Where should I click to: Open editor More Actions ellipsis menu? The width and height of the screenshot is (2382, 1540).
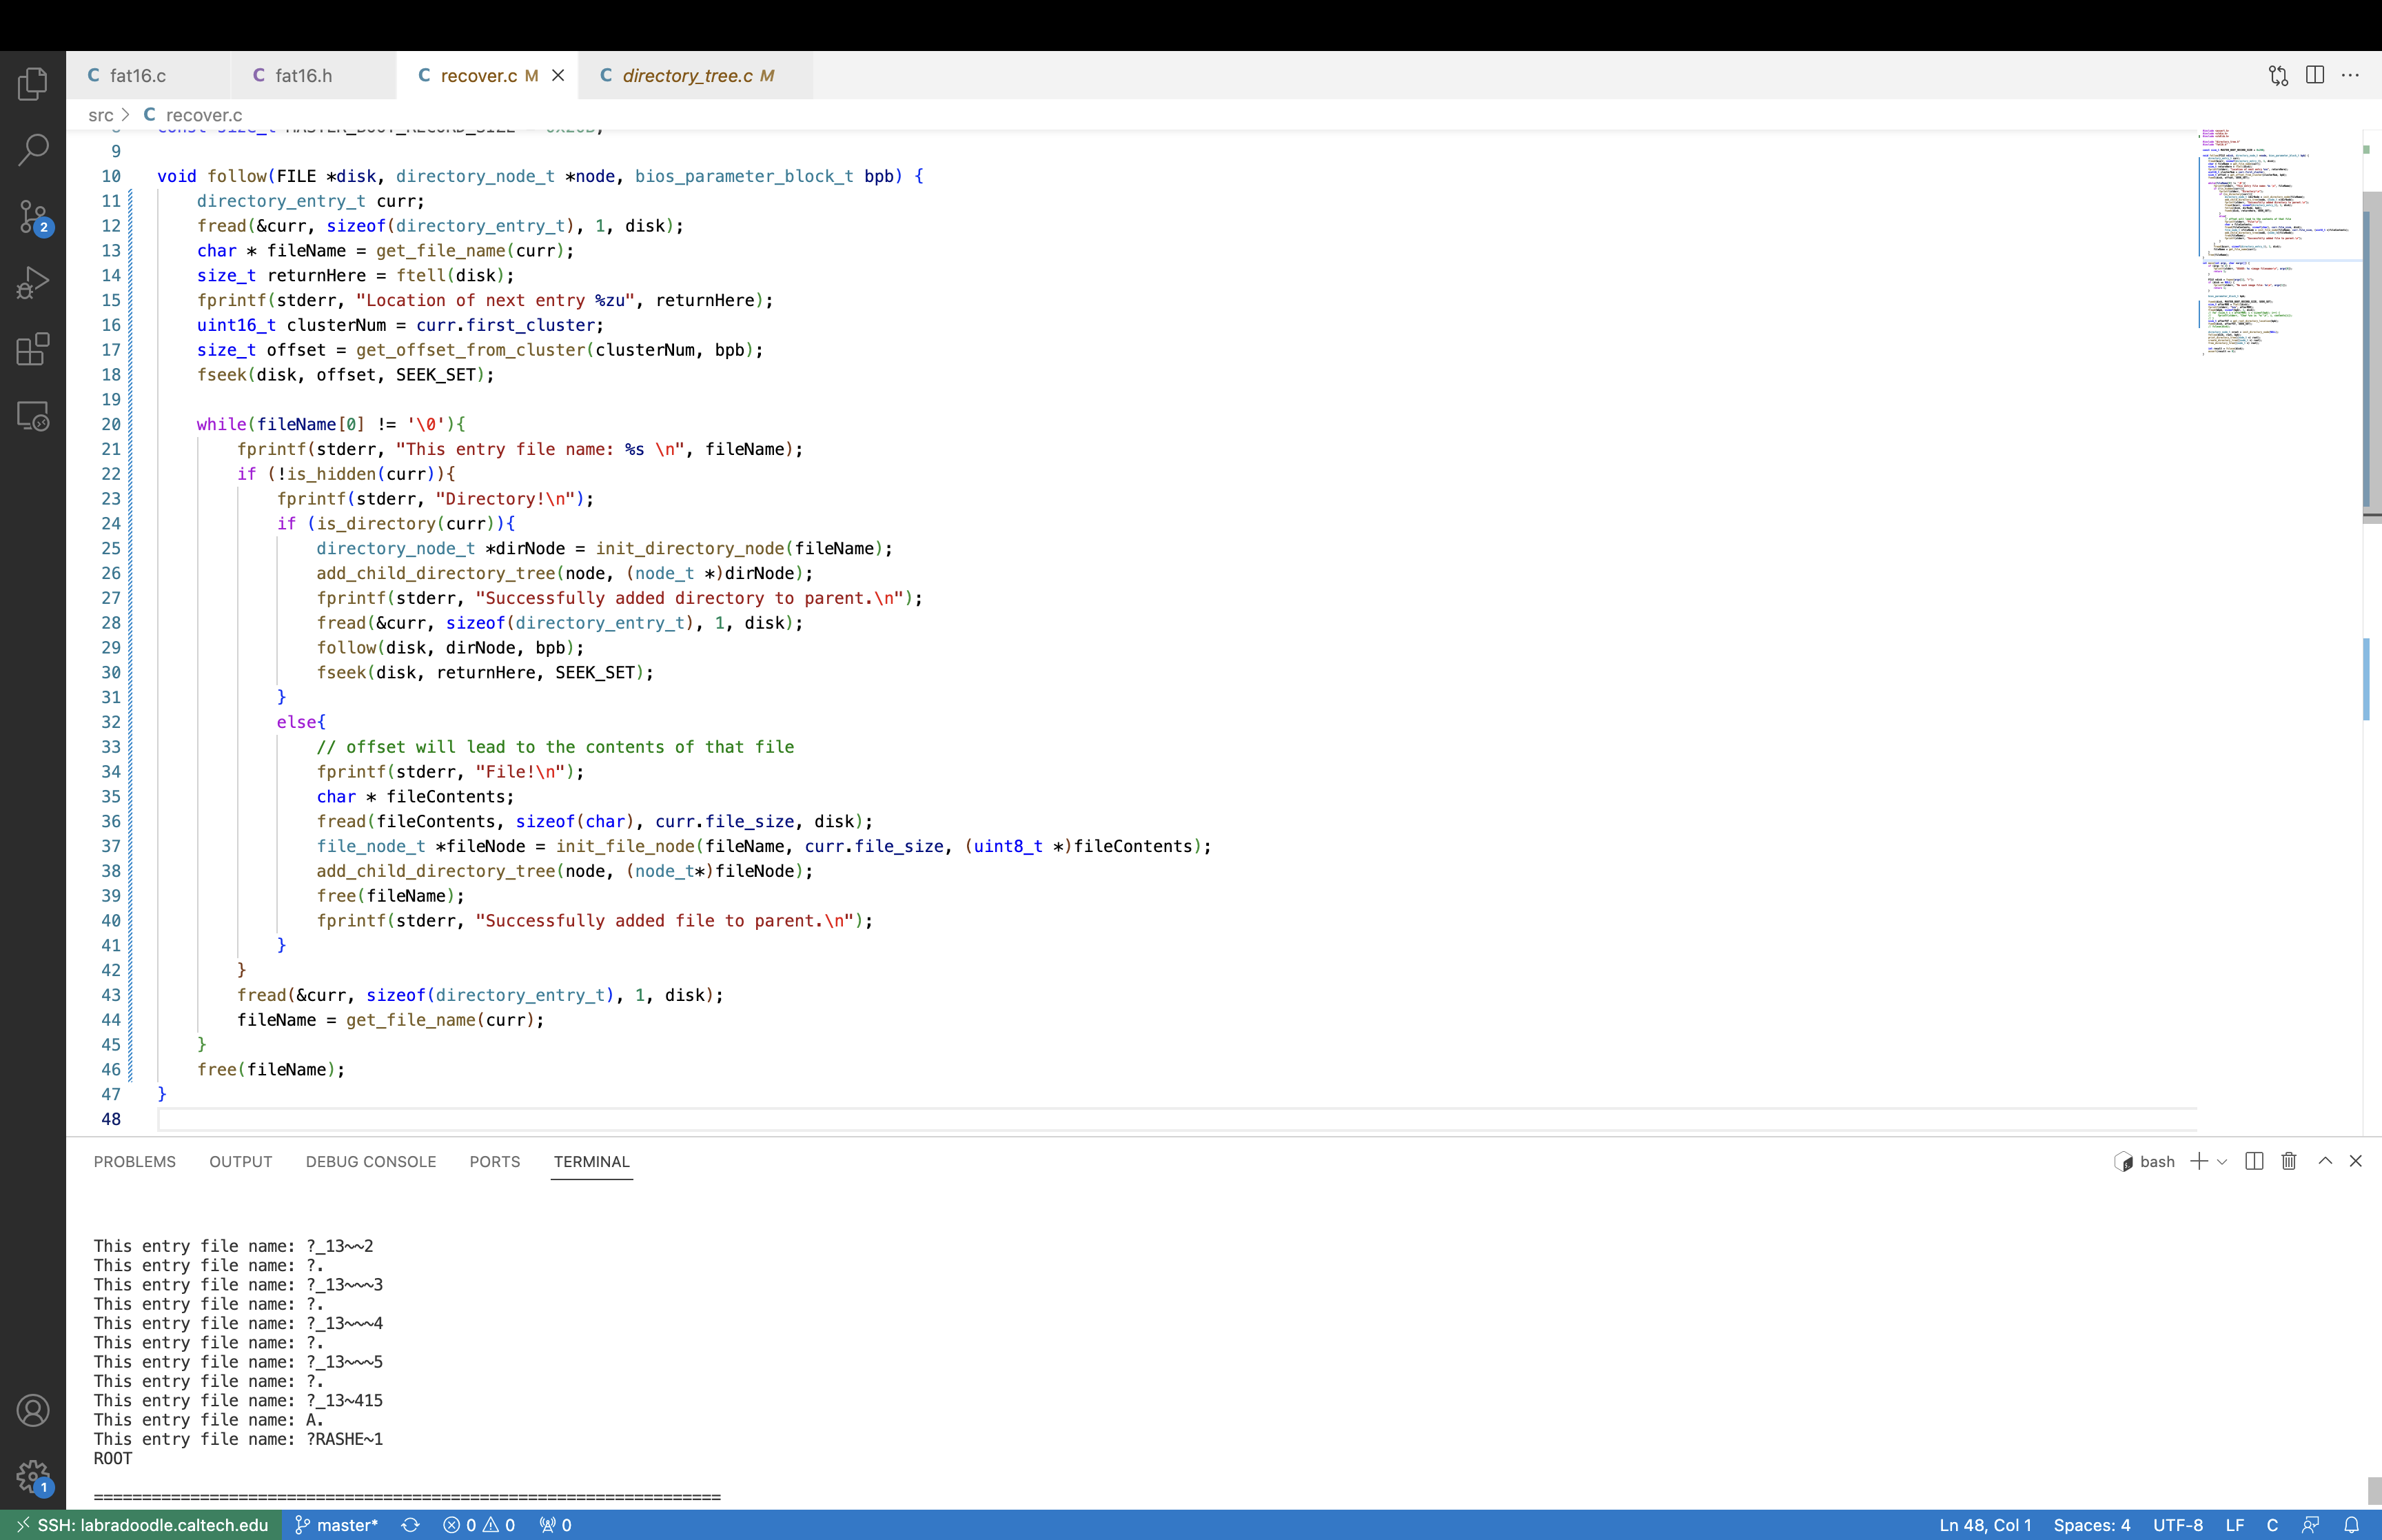click(2351, 76)
